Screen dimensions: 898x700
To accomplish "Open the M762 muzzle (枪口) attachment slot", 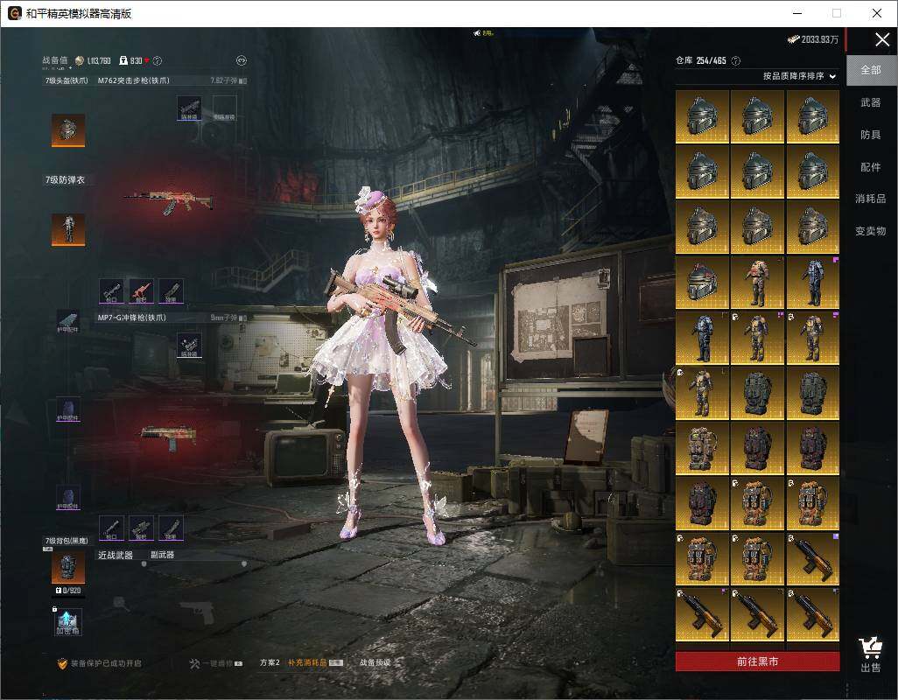I will pos(111,290).
